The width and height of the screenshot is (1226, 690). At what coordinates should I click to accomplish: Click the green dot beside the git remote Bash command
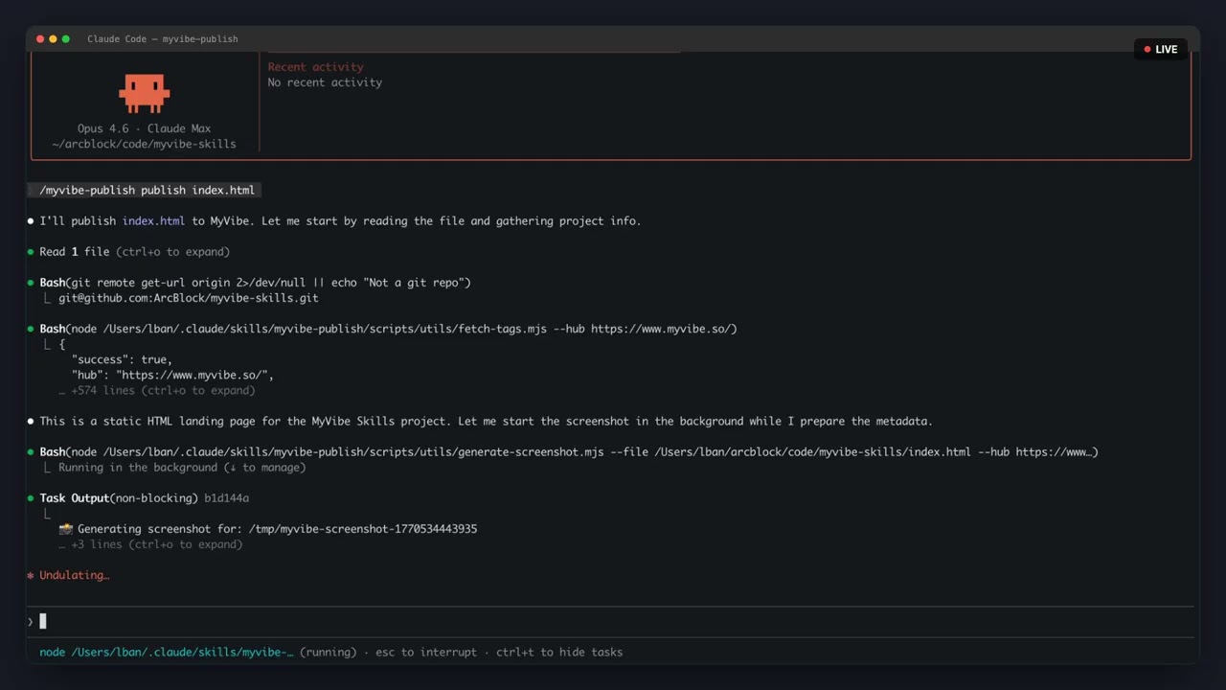pyautogui.click(x=31, y=283)
